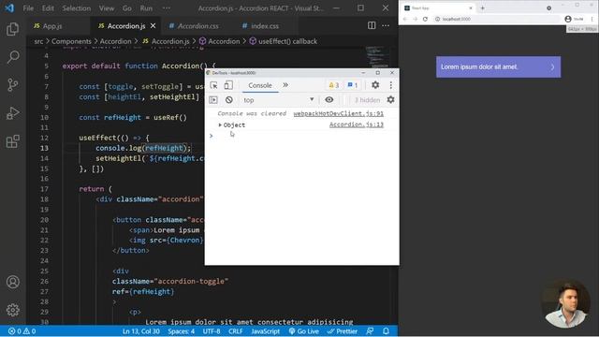Open console settings gear beside hidden count
This screenshot has height=337, width=599.
click(390, 100)
